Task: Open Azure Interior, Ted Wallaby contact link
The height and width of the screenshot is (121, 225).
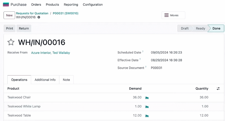Action: [x=51, y=53]
